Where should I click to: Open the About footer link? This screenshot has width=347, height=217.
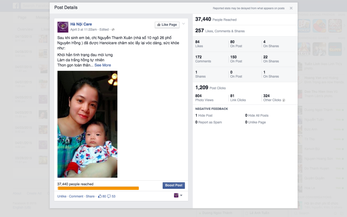(17, 193)
